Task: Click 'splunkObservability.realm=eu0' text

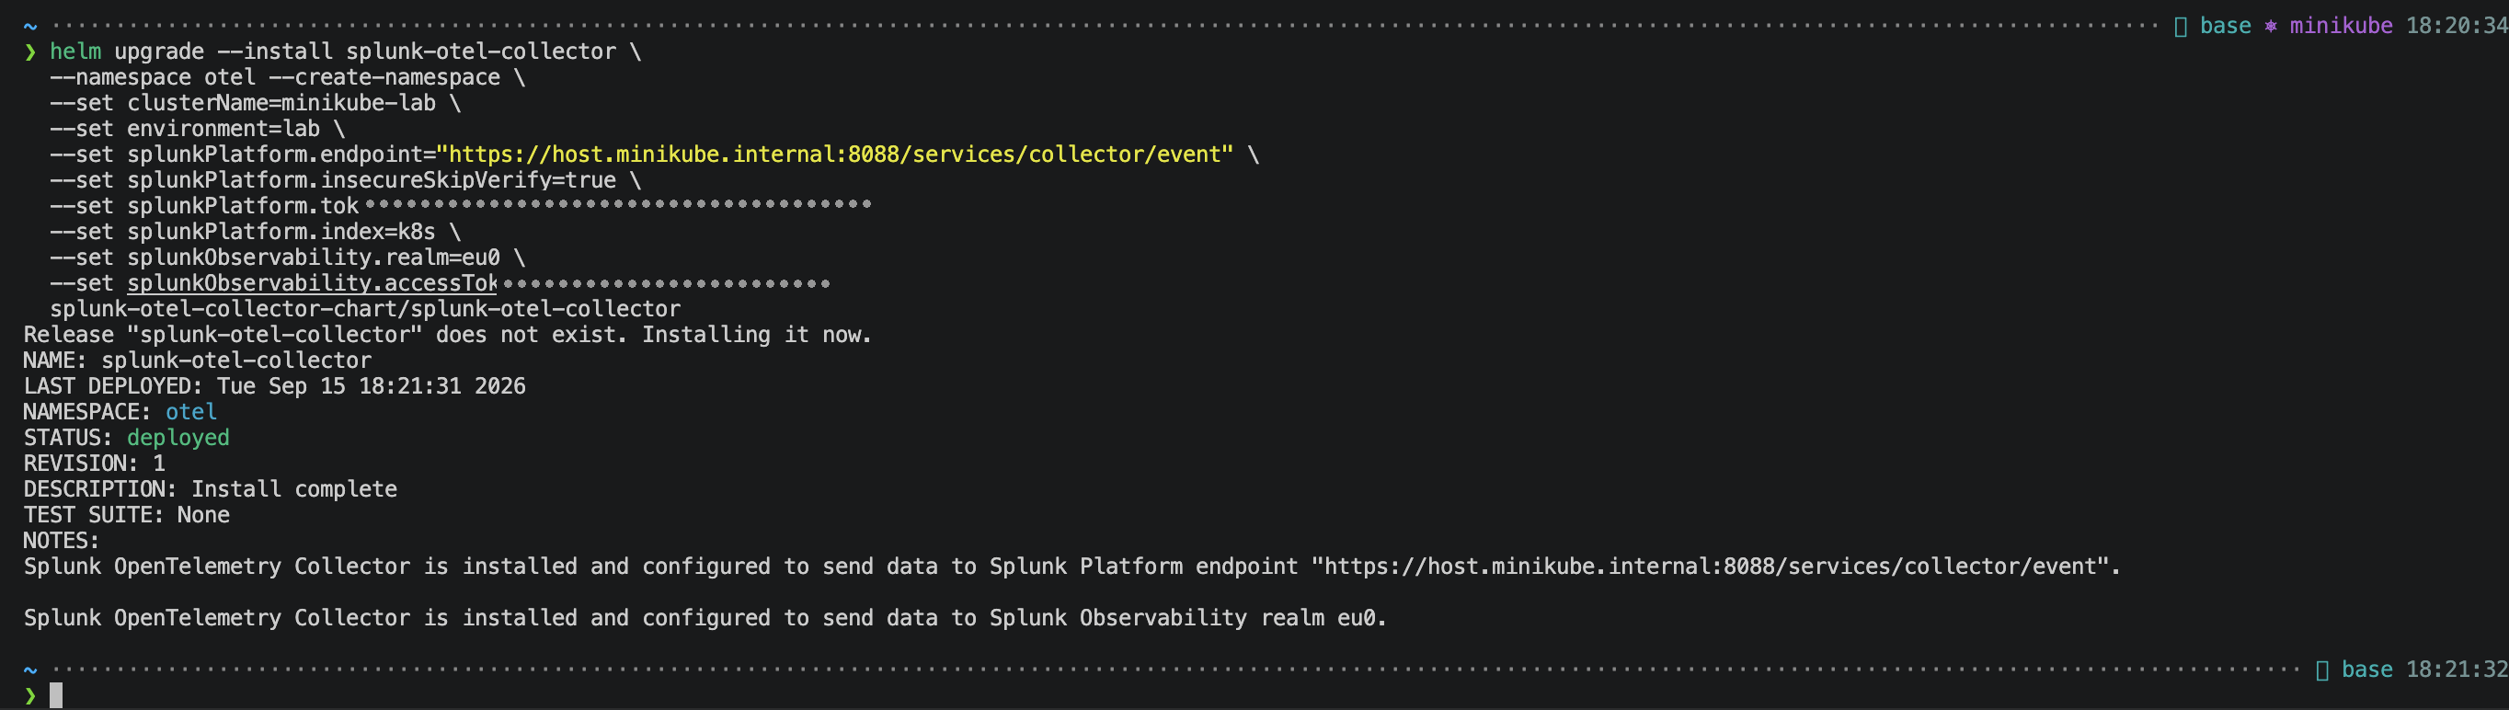Action: [x=313, y=258]
